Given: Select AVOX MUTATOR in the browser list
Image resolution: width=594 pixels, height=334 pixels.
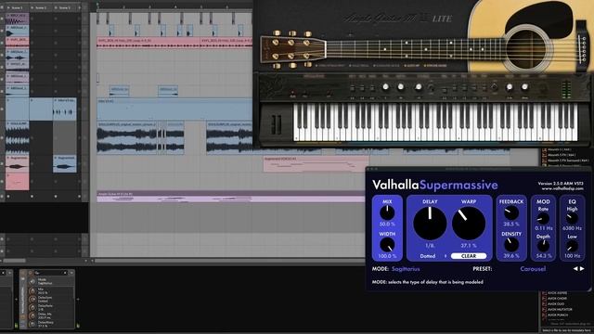Looking at the screenshot, I should tap(560, 309).
